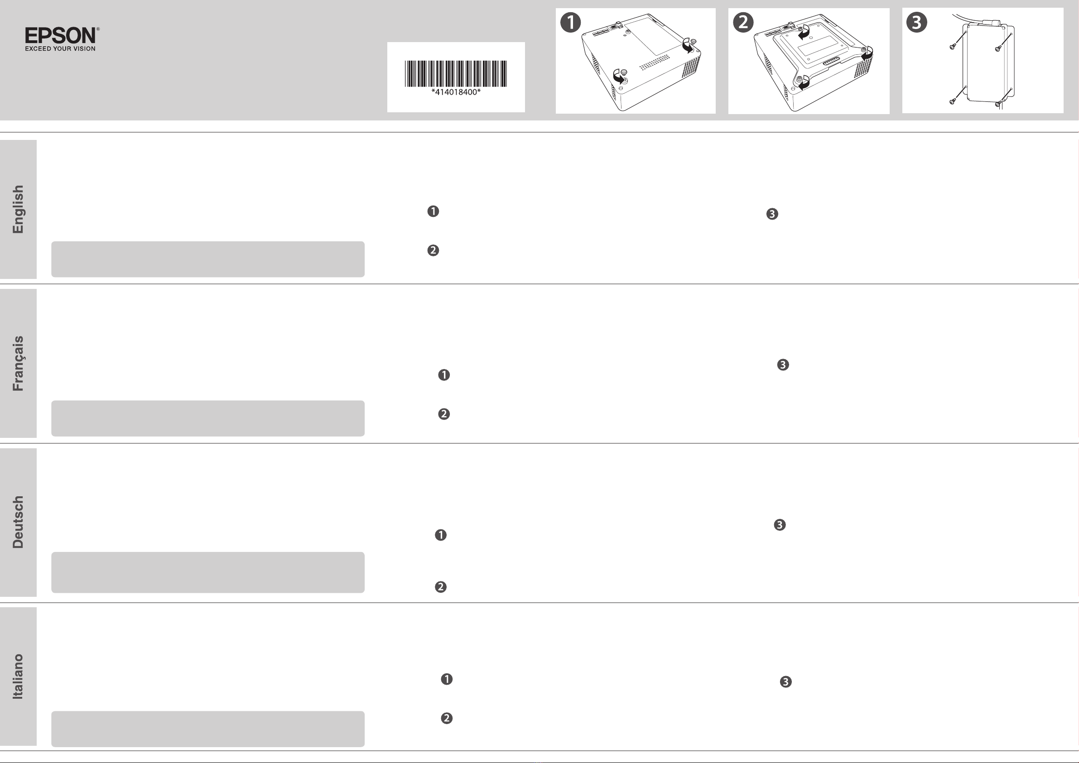The image size is (1079, 763).
Task: Select the Français language tab
Action: click(18, 363)
